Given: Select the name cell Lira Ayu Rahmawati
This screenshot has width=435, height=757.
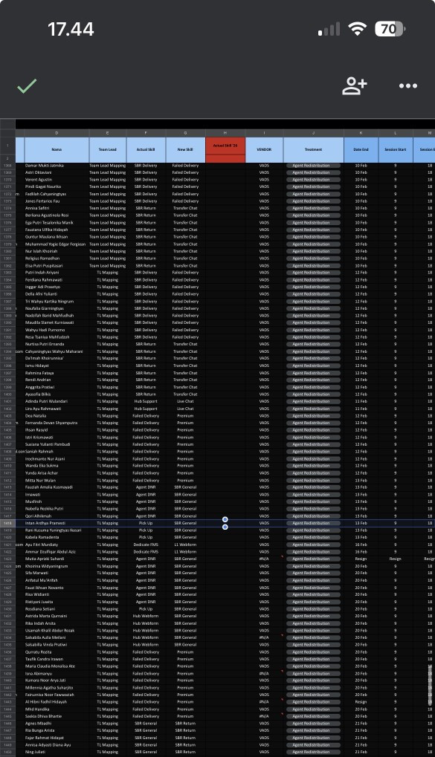Looking at the screenshot, I should 57,409.
